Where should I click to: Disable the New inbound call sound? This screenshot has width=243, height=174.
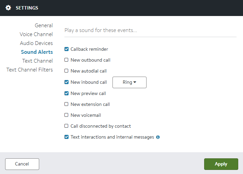pyautogui.click(x=66, y=82)
